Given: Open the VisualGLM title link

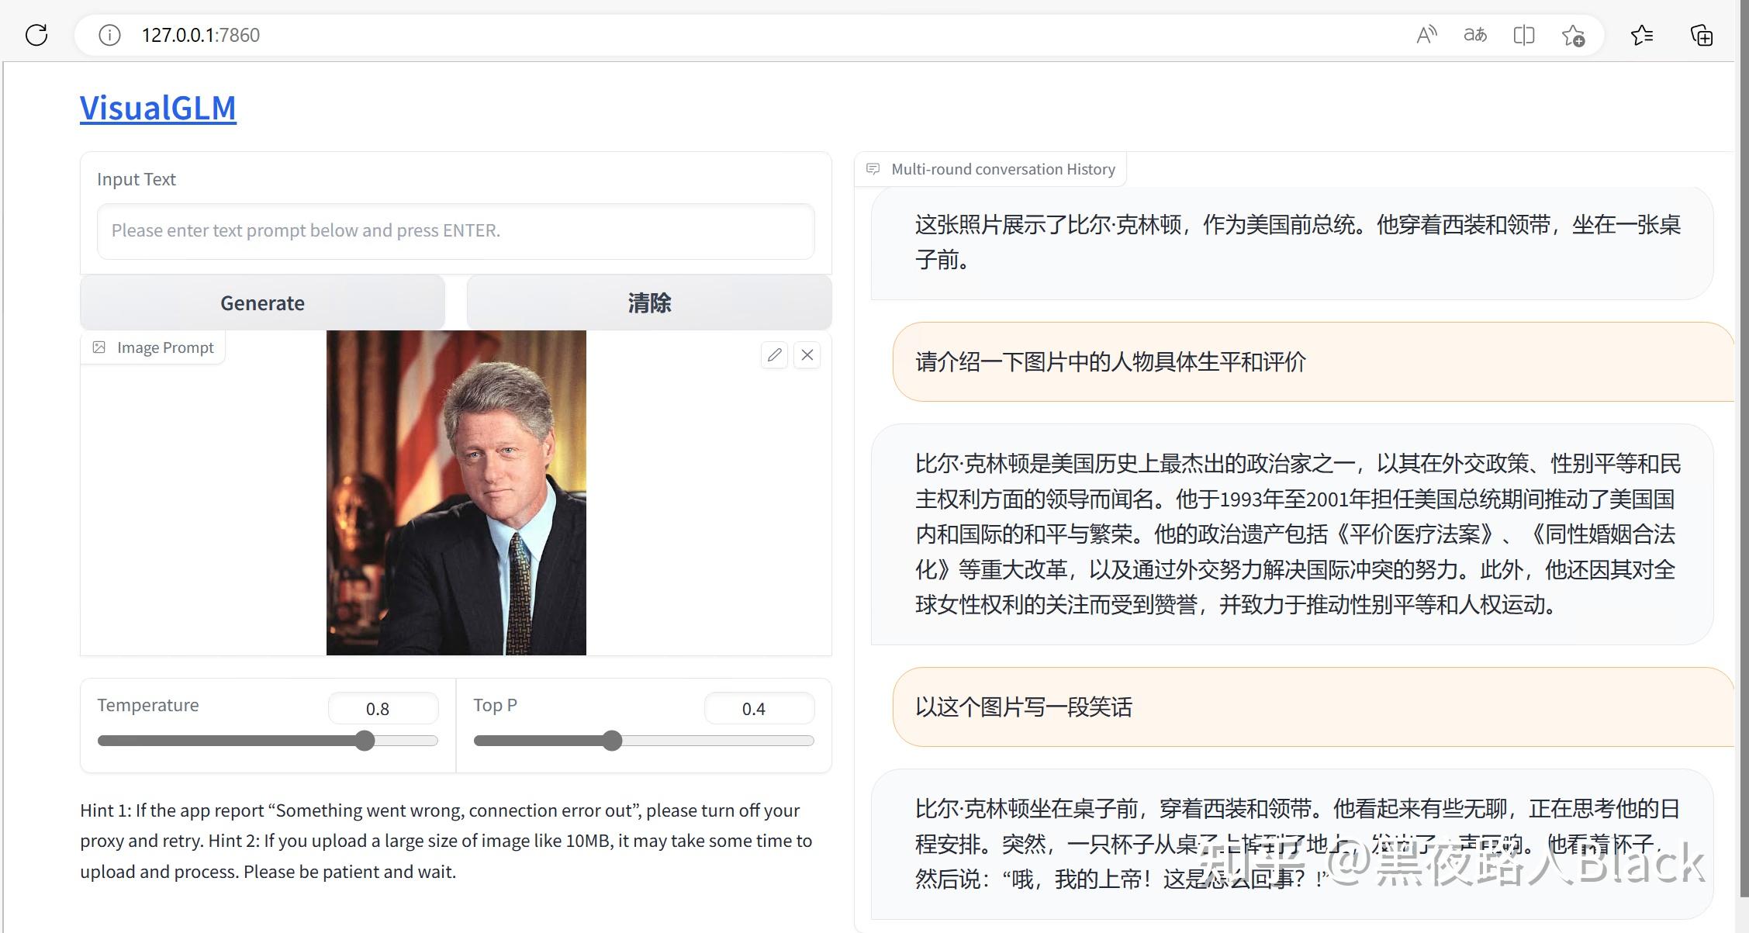Looking at the screenshot, I should point(158,108).
